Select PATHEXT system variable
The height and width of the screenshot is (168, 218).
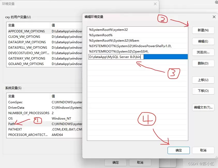tap(44, 129)
